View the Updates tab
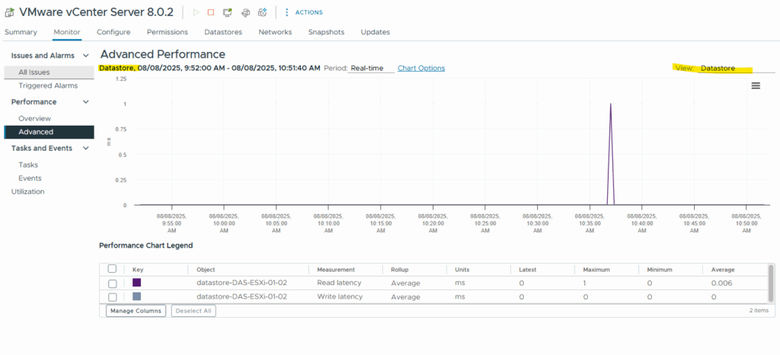The height and width of the screenshot is (355, 780). [x=375, y=32]
